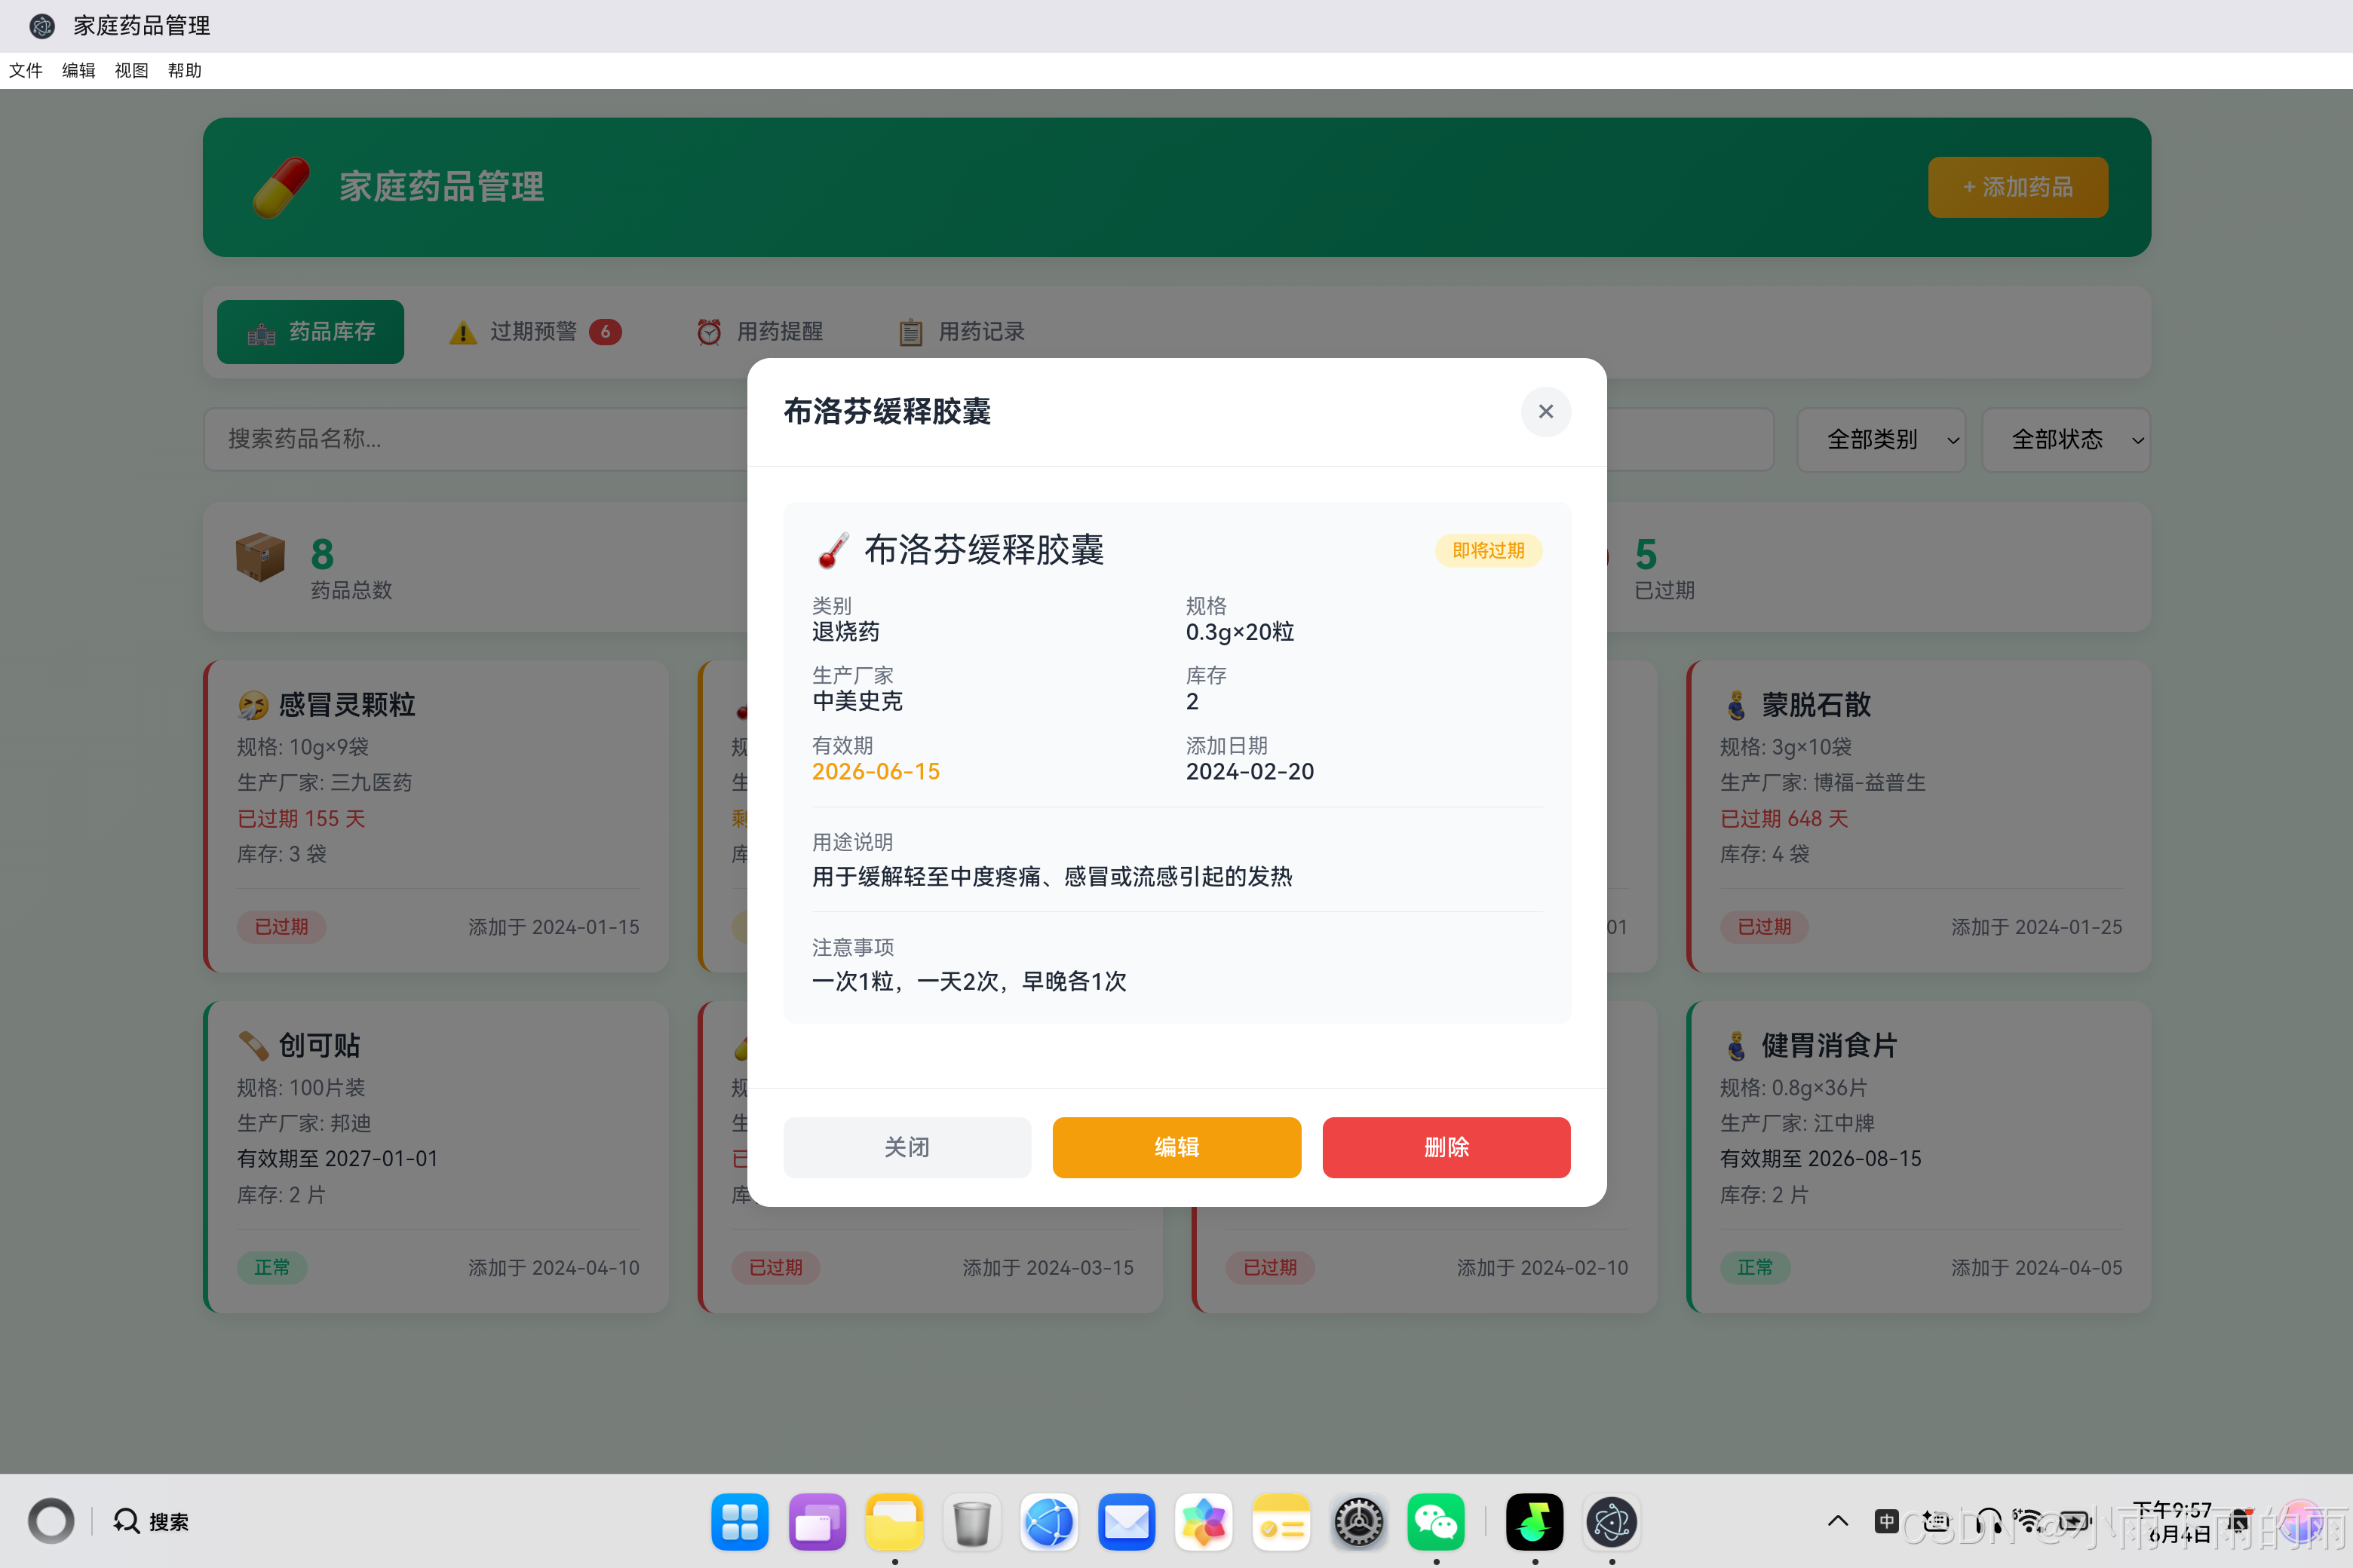
Task: Open WeChat in dock
Action: tap(1436, 1522)
